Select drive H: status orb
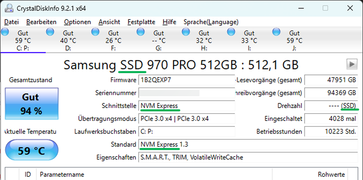Image resolution: width=363 pixels, height=180 pixels. click(186, 32)
